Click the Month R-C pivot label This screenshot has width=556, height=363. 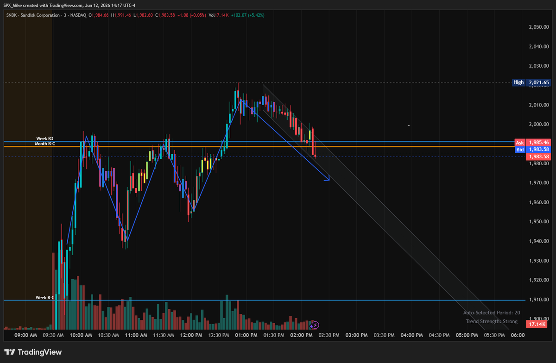coord(44,144)
